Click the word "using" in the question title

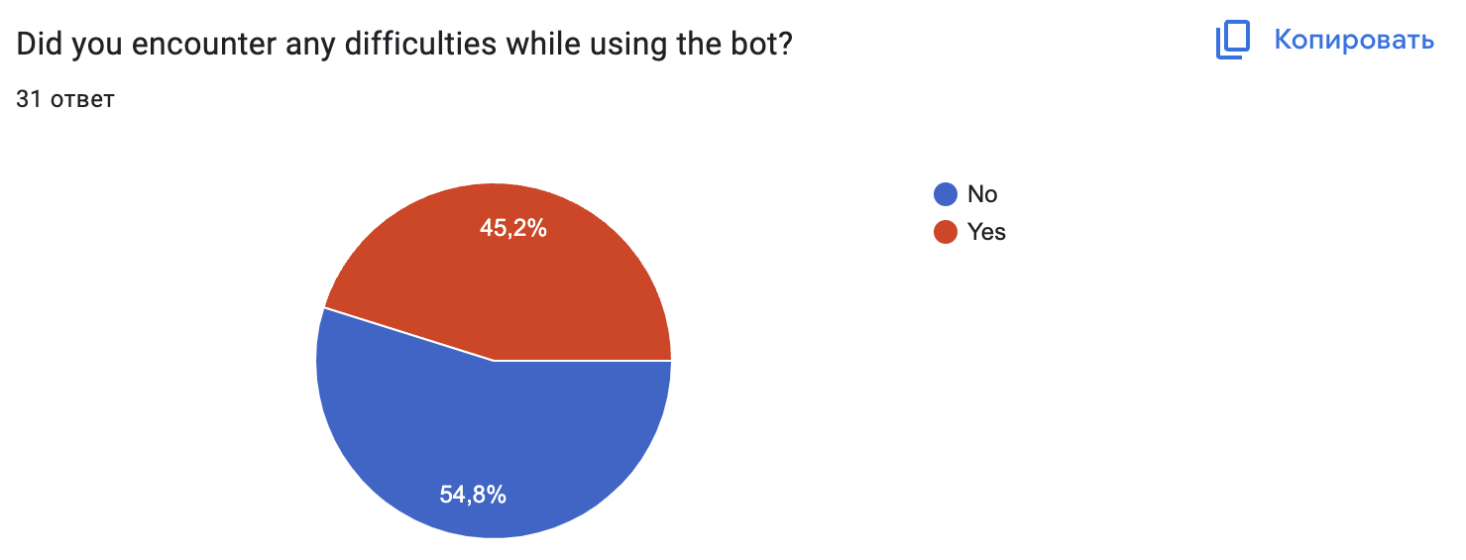[x=619, y=45]
